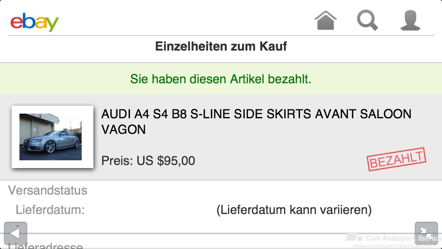Click the red BEZAHLT stamp
Image resolution: width=442 pixels, height=249 pixels.
396,160
